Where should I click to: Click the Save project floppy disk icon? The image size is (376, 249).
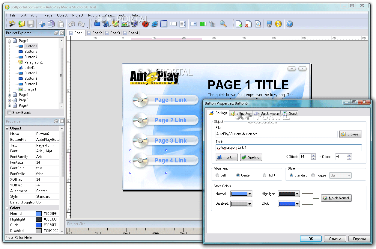pos(31,24)
